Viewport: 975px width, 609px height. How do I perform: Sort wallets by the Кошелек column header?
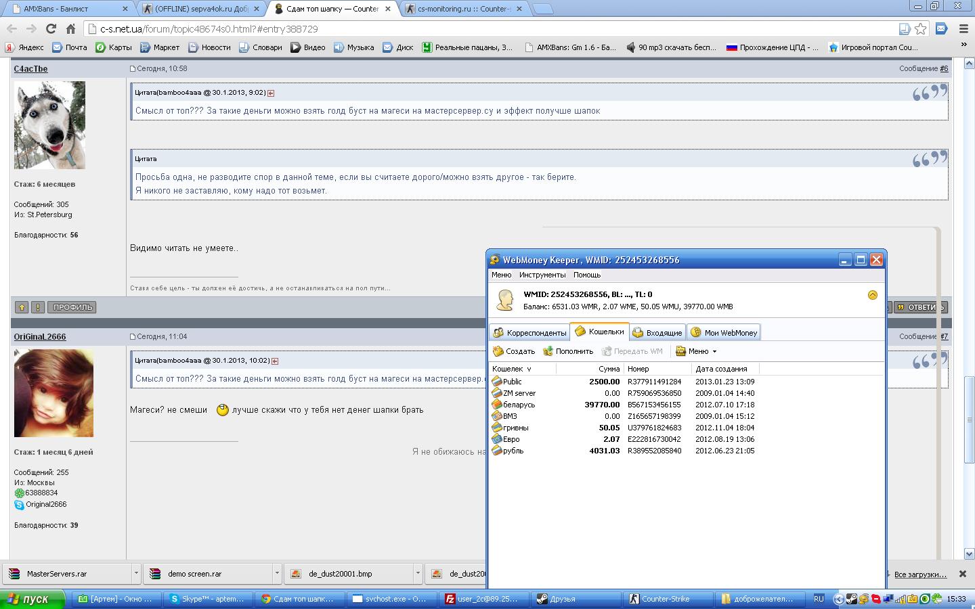coord(522,369)
